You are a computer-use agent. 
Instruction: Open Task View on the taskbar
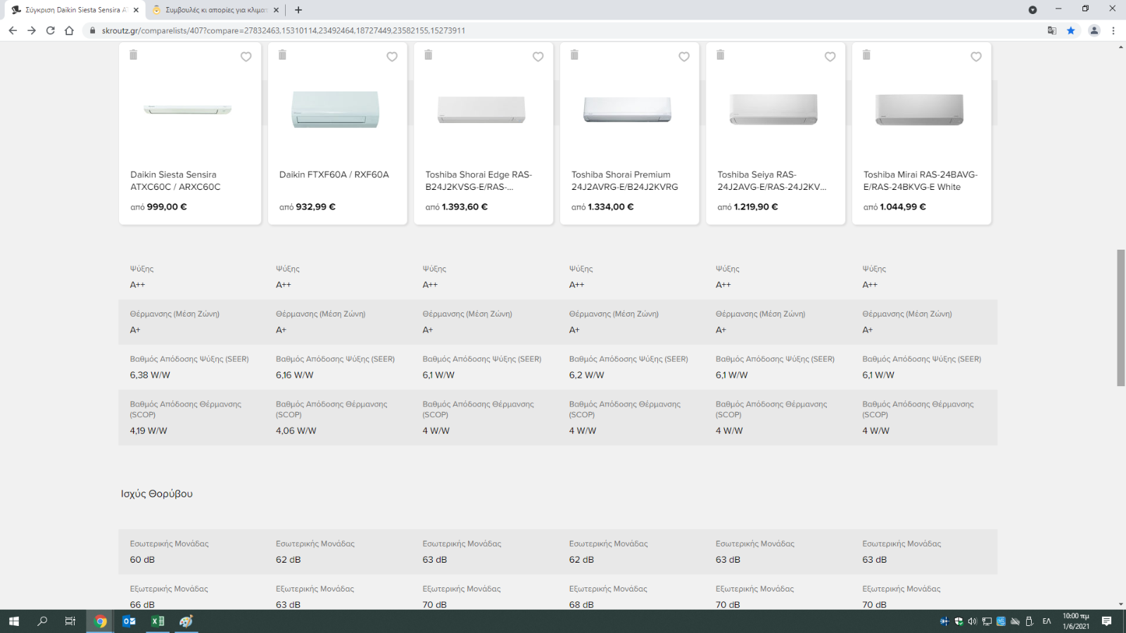tap(70, 621)
